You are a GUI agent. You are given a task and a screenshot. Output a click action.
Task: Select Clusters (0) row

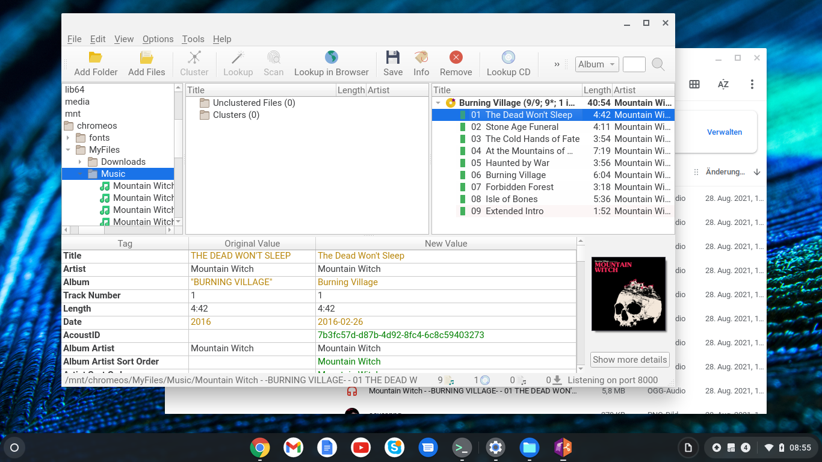306,115
